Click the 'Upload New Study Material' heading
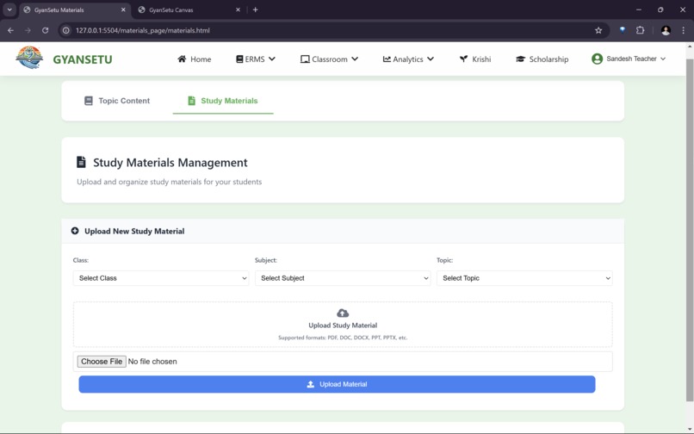Viewport: 694px width, 434px height. point(134,231)
